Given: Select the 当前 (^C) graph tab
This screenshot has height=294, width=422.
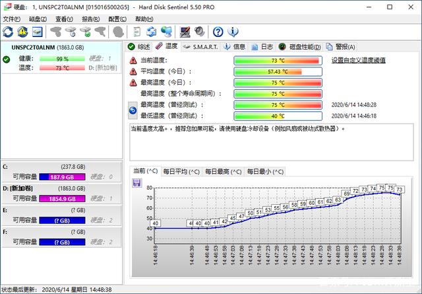Looking at the screenshot, I should (145, 171).
